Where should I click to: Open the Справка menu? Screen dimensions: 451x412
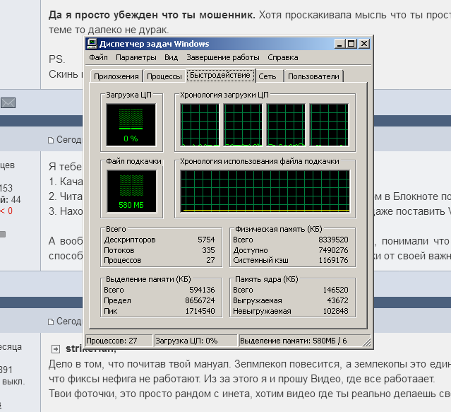pos(283,57)
